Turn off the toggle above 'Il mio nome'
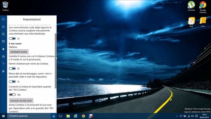The width and height of the screenshot is (211, 119). (x=13, y=39)
